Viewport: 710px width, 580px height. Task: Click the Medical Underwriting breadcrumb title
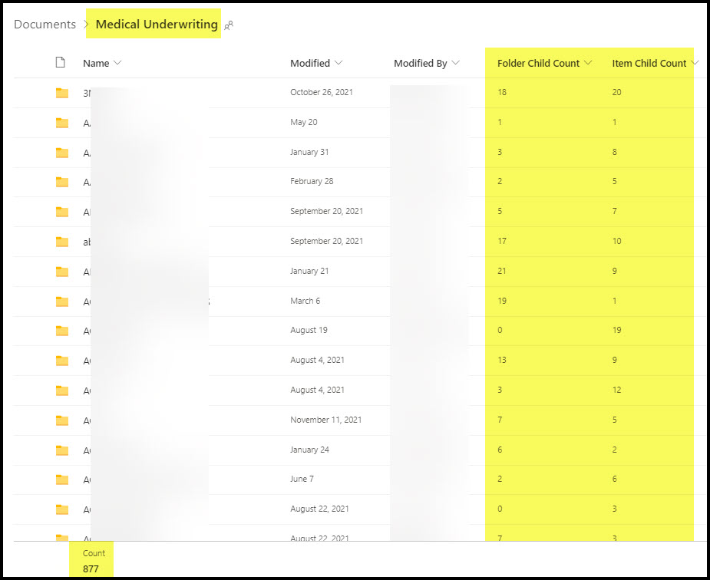click(x=157, y=25)
